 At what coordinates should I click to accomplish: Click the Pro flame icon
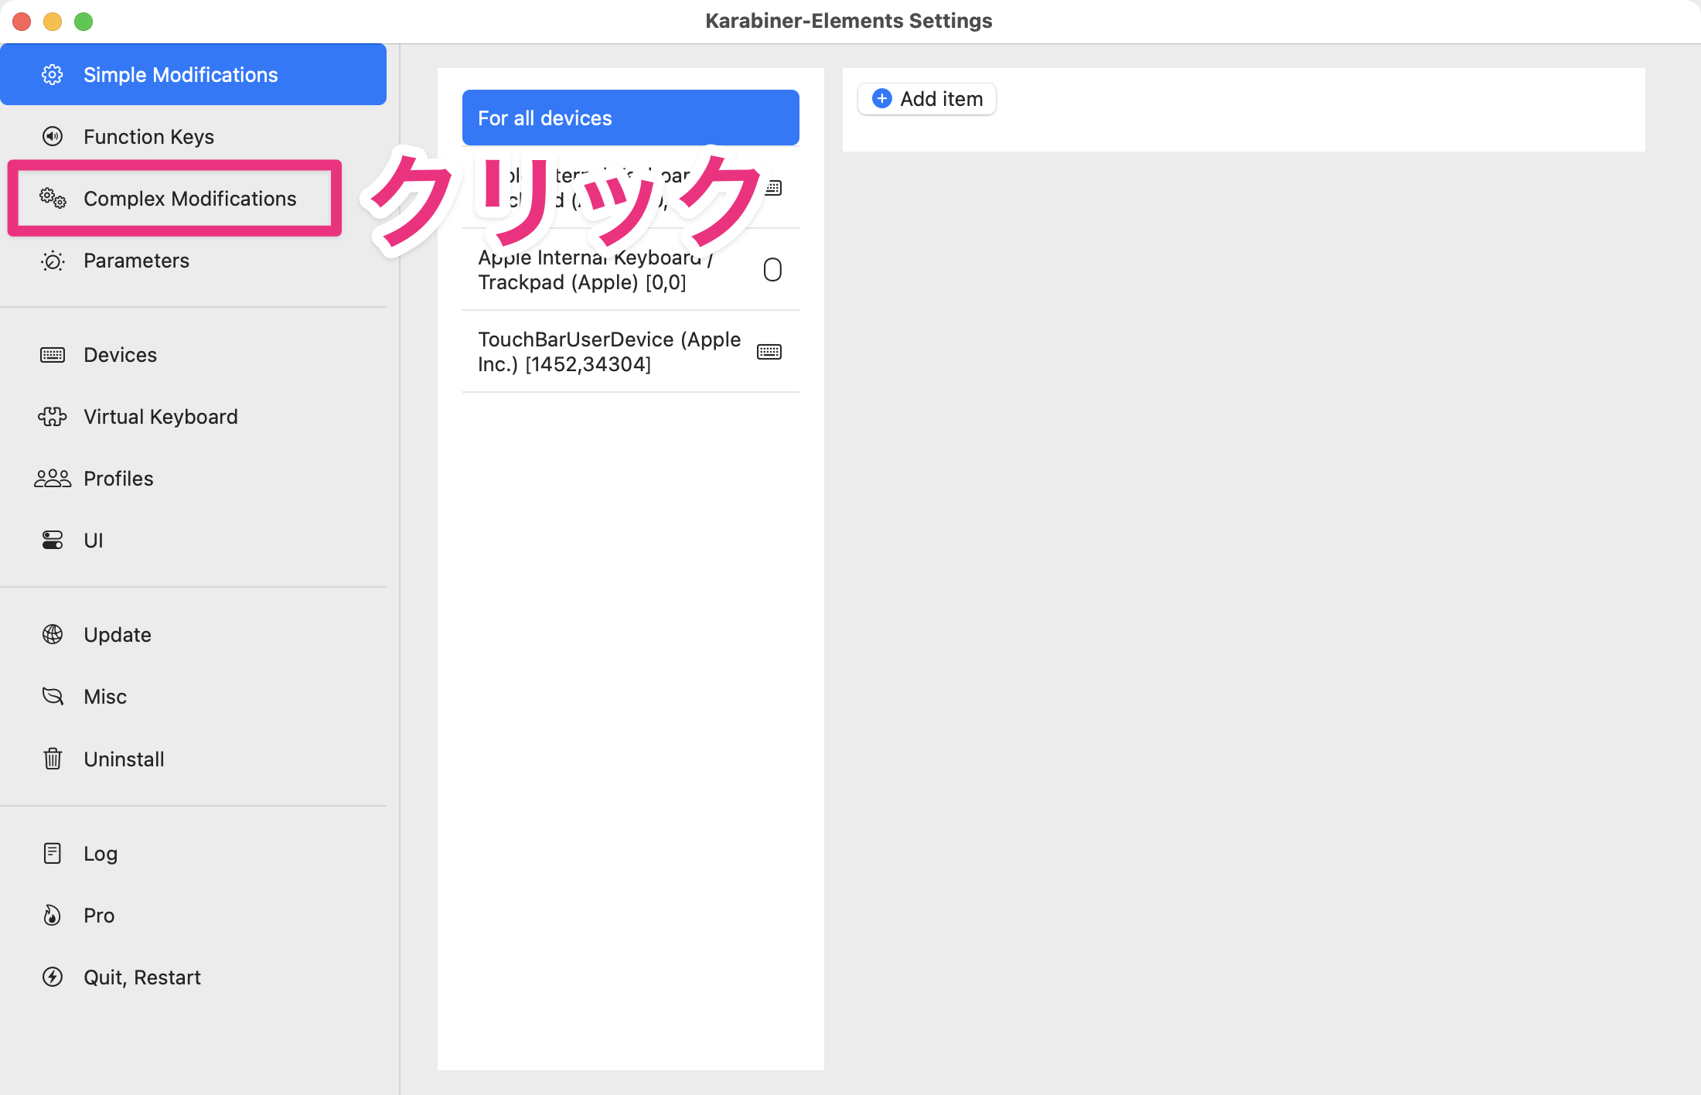pos(53,916)
